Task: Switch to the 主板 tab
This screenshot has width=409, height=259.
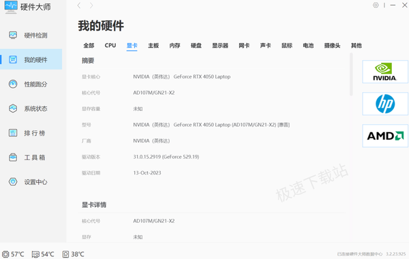Action: [x=153, y=46]
